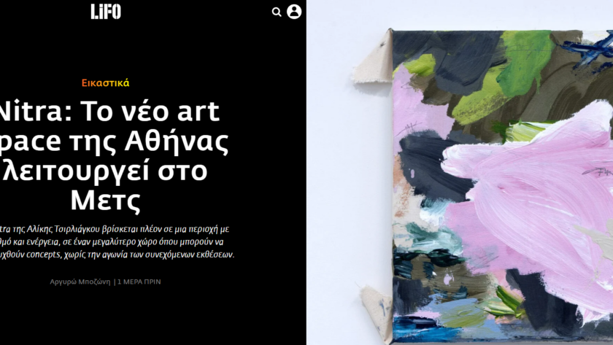
Task: Click the folded canvas corner at painting bottom
Action: tap(377, 313)
